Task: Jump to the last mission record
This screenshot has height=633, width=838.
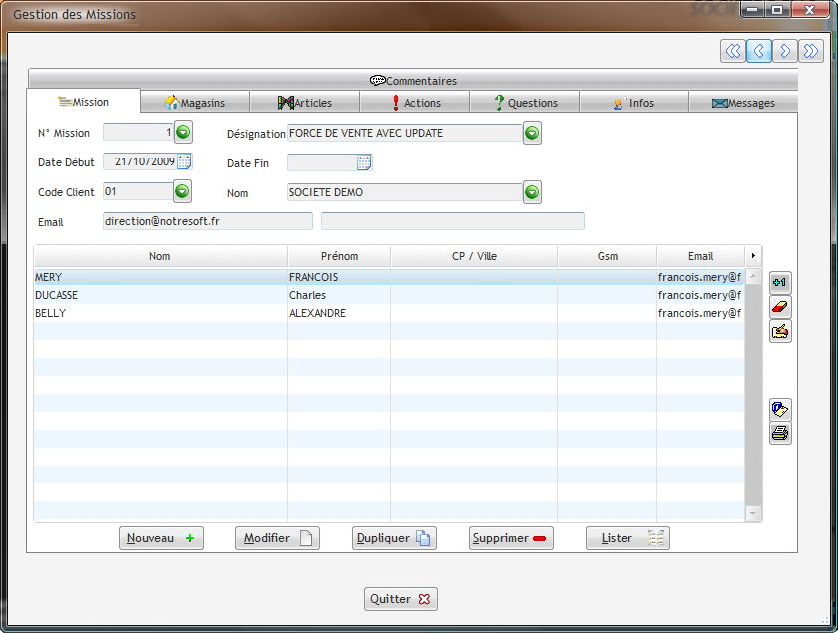Action: pos(811,50)
